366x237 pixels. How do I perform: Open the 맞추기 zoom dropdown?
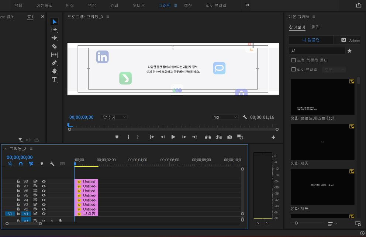click(114, 117)
